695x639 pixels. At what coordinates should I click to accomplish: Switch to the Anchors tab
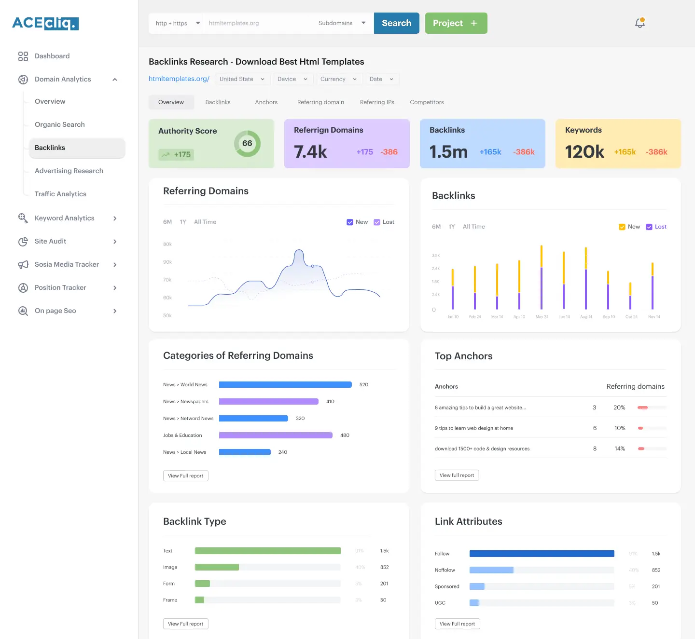pyautogui.click(x=266, y=102)
